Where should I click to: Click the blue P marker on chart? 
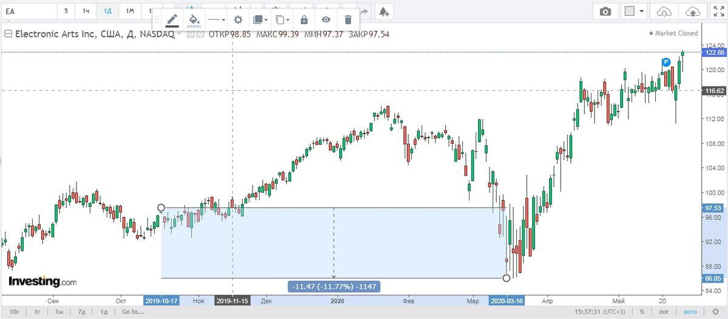[666, 62]
